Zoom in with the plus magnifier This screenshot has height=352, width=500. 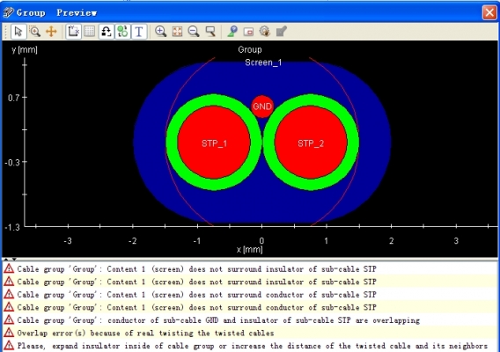(x=160, y=32)
